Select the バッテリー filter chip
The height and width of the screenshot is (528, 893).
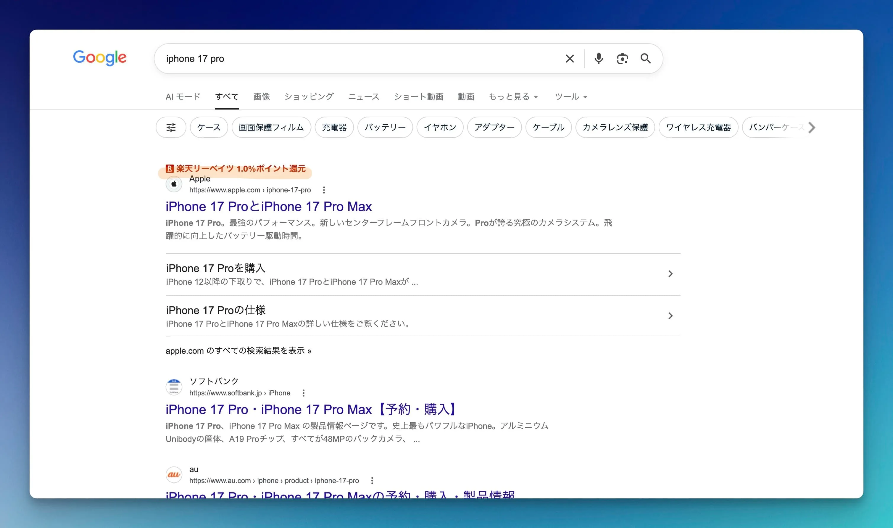click(x=385, y=127)
